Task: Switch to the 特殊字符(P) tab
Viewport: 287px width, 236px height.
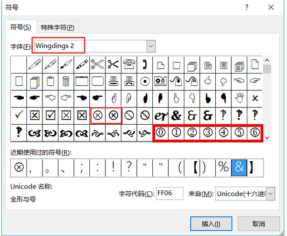Action: tap(57, 27)
